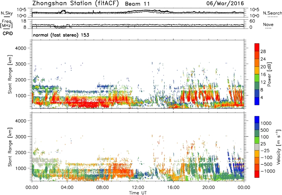Click the "Zhongshan Station (fitACF)" plot title
This screenshot has width=282, height=195.
point(75,4)
